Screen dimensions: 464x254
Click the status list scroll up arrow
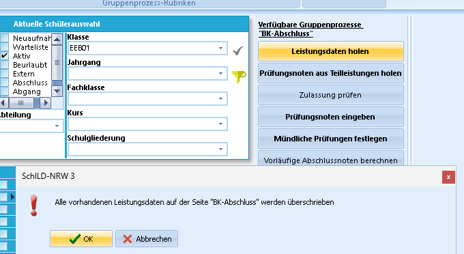pos(57,39)
